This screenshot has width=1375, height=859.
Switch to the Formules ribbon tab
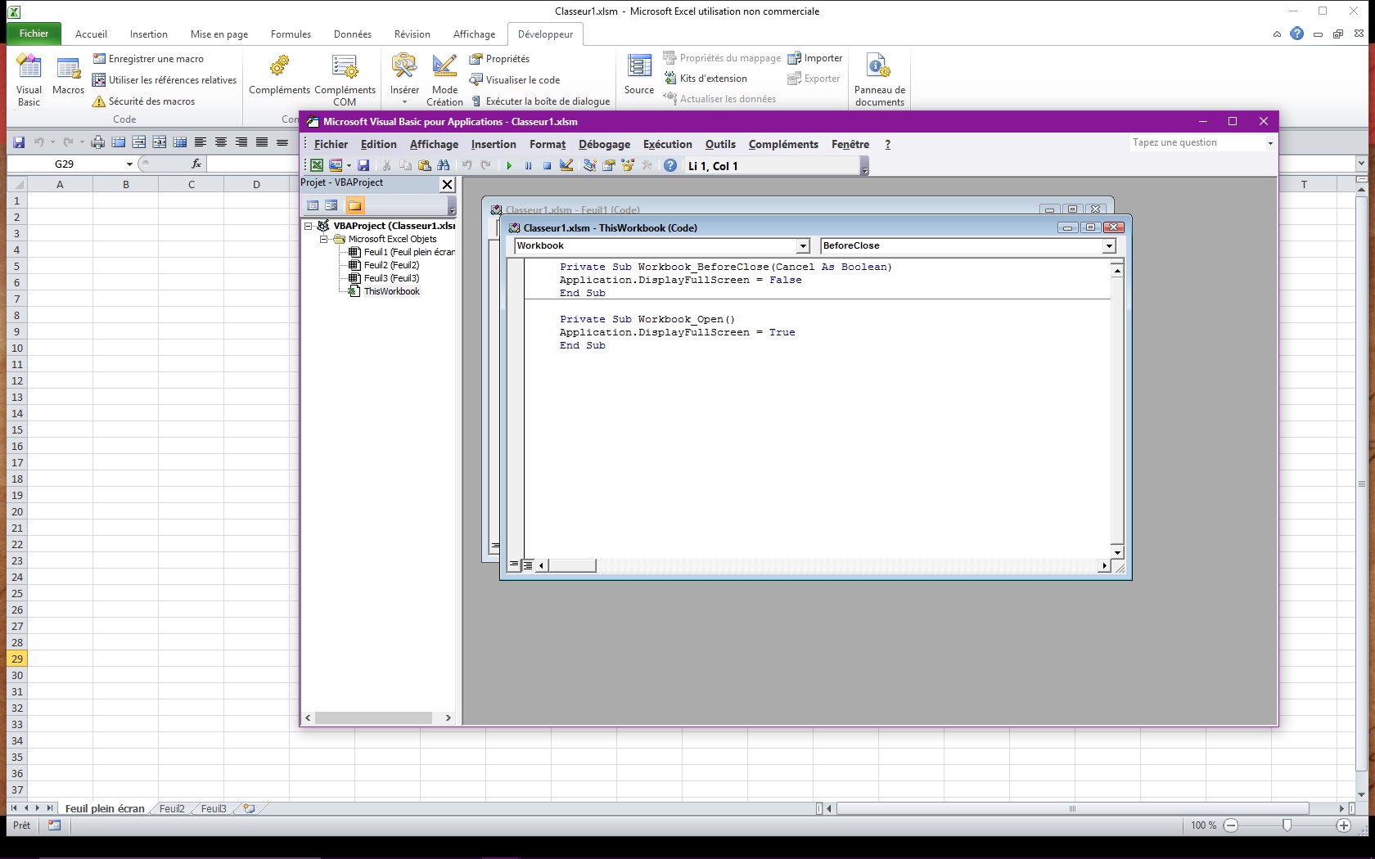click(291, 34)
